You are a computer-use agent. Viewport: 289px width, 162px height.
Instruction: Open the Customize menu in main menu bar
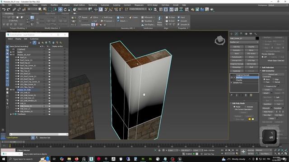pos(105,5)
